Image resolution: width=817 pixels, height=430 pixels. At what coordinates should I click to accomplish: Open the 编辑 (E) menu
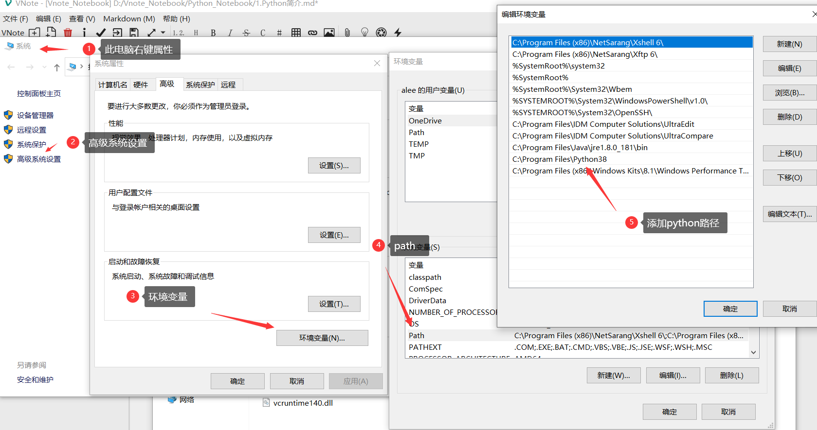pos(49,18)
